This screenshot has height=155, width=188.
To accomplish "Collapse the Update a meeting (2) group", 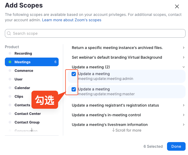I will coord(183,67).
